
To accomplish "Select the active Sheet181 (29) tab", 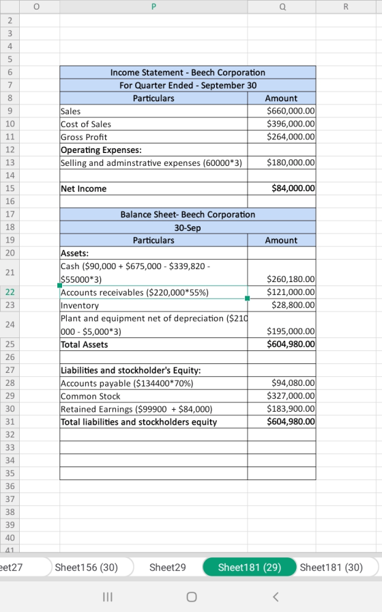I will [x=250, y=567].
